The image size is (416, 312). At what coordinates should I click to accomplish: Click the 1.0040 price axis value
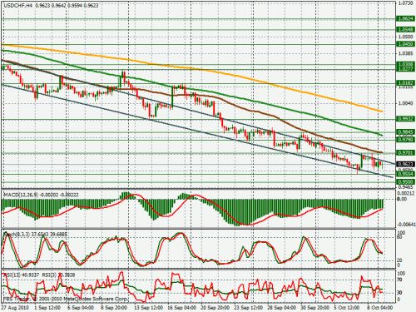[x=406, y=103]
